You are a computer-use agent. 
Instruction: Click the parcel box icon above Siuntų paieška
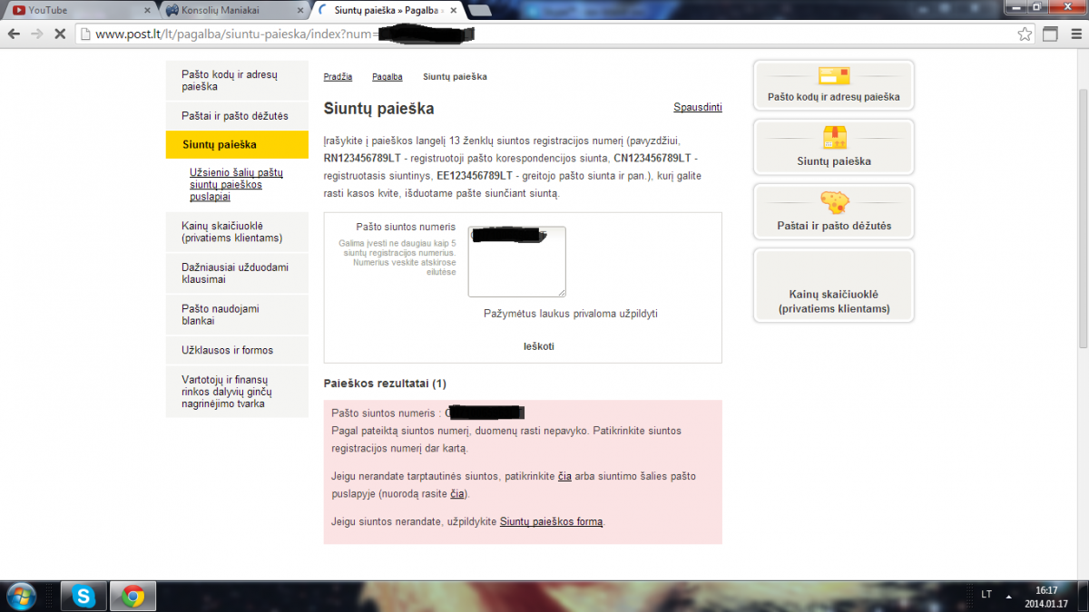coord(834,138)
